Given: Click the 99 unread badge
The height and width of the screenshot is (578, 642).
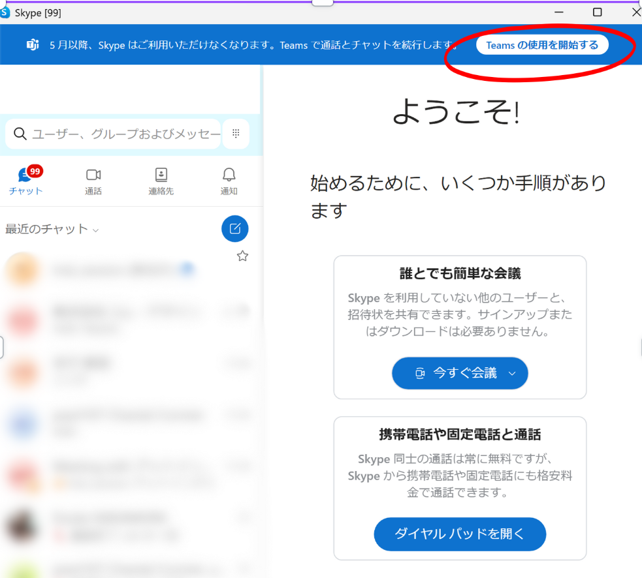Looking at the screenshot, I should 35,172.
